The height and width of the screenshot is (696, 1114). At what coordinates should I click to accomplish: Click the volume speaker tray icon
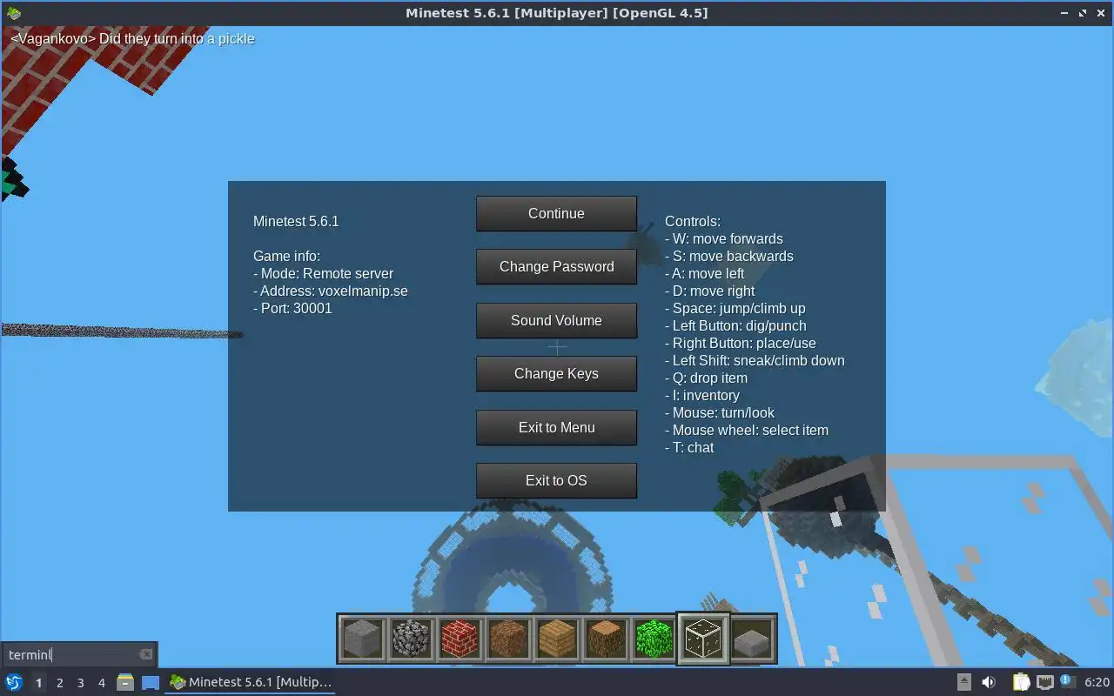[989, 682]
